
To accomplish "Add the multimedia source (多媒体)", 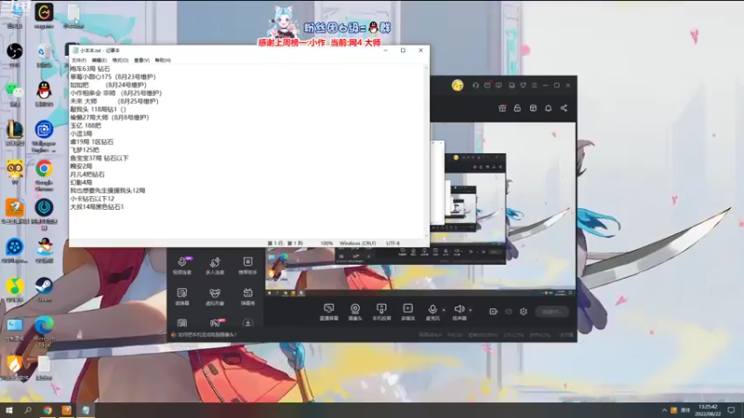I will coord(407,312).
